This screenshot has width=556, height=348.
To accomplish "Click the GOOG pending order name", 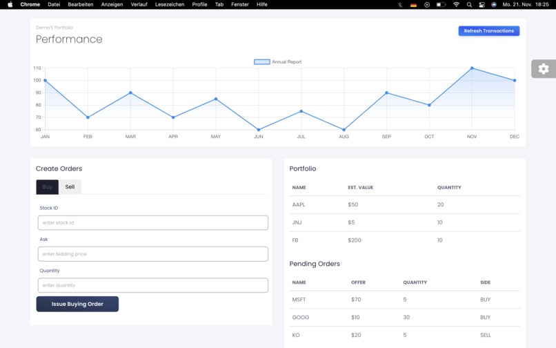I will coord(301,317).
